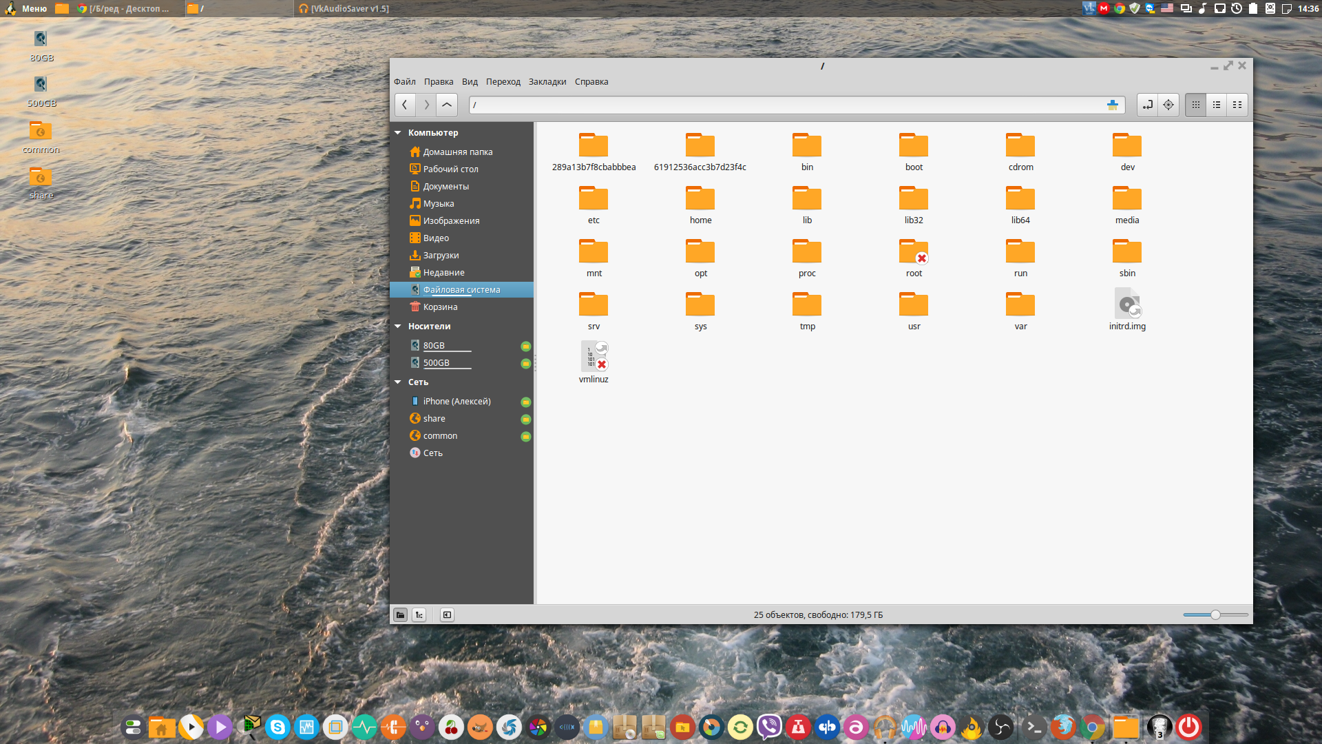The height and width of the screenshot is (744, 1322).
Task: Eject the 80GB drive
Action: pos(526,346)
